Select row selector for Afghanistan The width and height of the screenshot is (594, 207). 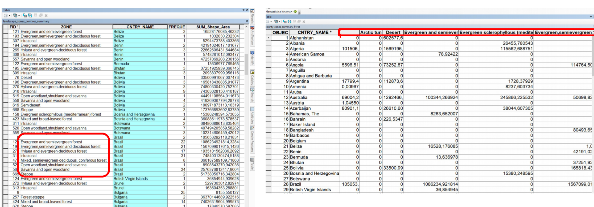(x=268, y=38)
